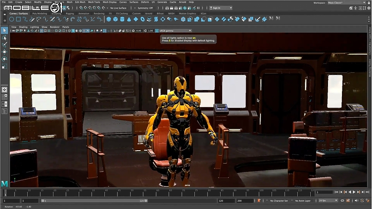The image size is (372, 209).
Task: Create a NURBS Sphere from the shelf
Action: (108, 20)
